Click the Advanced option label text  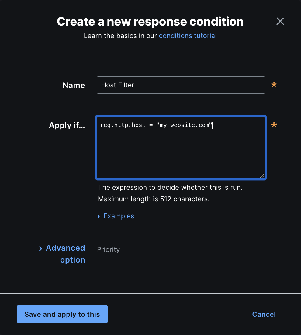click(65, 254)
